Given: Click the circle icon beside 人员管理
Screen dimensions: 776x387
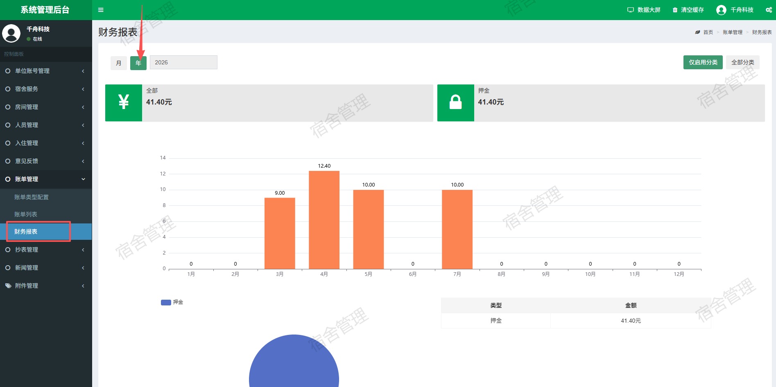Looking at the screenshot, I should [x=8, y=125].
